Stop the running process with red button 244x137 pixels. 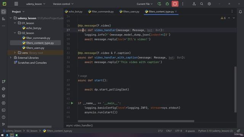tap(175, 4)
